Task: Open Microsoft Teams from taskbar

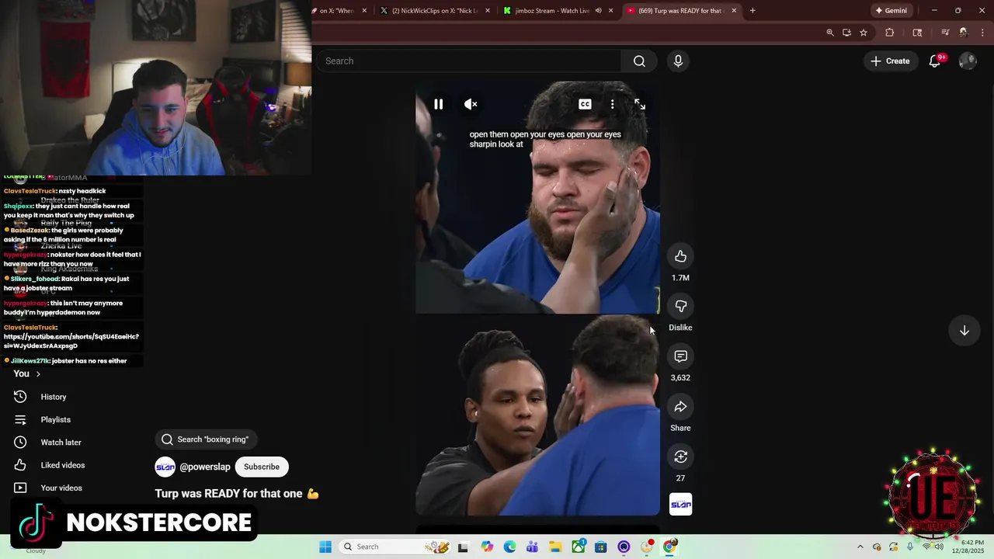Action: (533, 547)
